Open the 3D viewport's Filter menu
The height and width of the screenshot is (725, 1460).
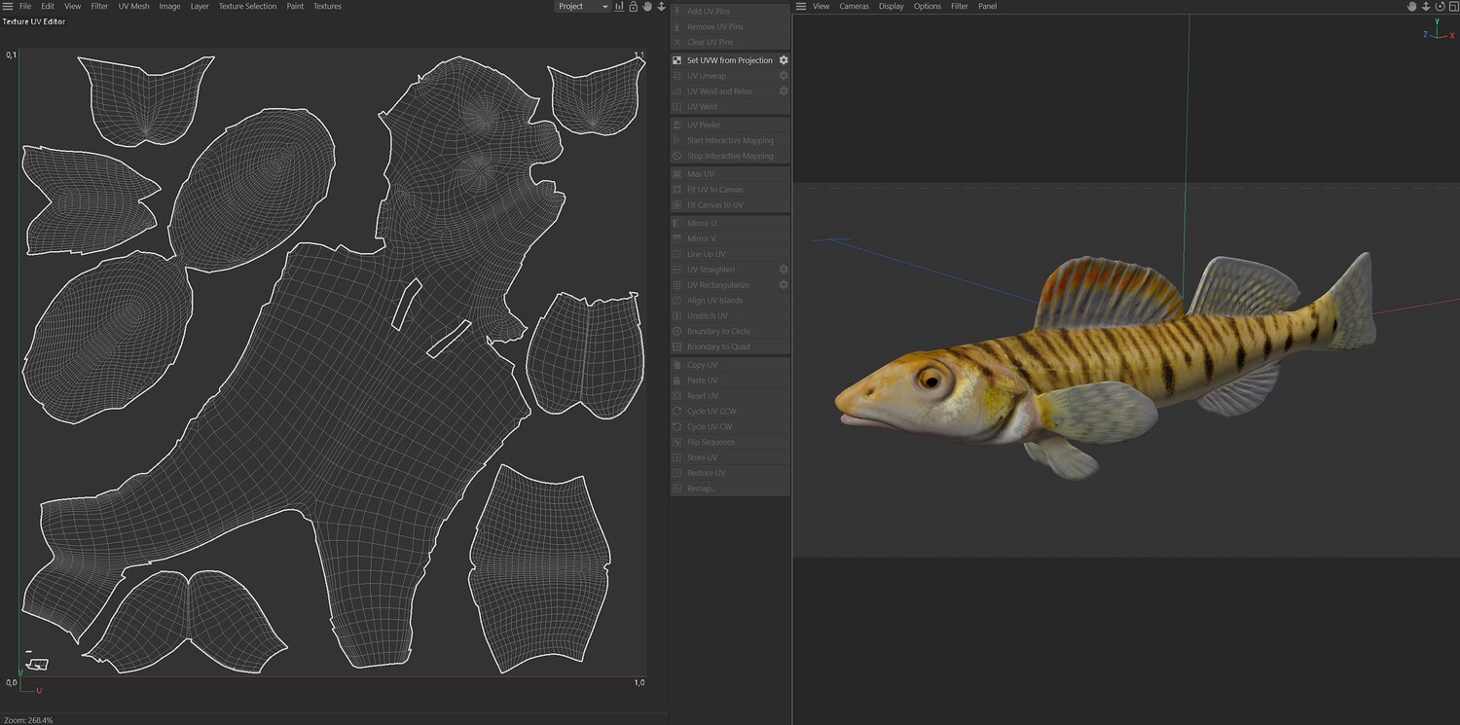[960, 6]
